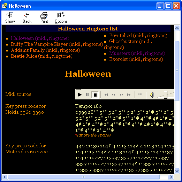Pause the midi playback
This screenshot has width=182, height=182.
point(87,95)
